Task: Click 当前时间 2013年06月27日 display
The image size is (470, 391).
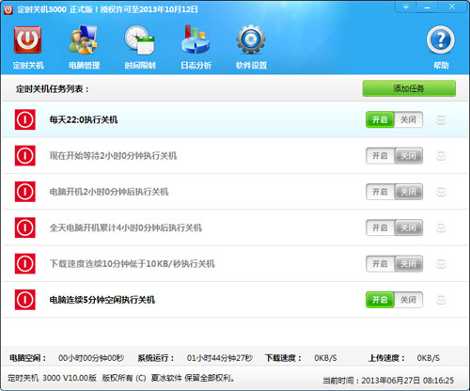Action: 388,381
